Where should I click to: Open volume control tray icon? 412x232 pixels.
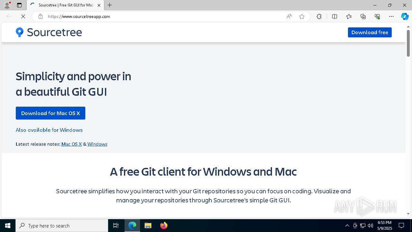point(370,226)
